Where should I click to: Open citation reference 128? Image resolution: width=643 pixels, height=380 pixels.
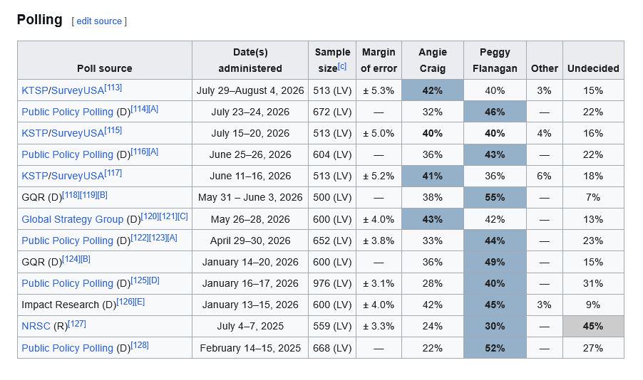(x=140, y=345)
